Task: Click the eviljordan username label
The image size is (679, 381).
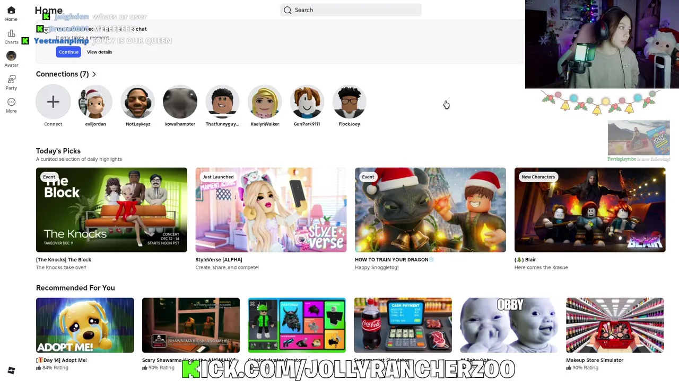Action: [95, 124]
